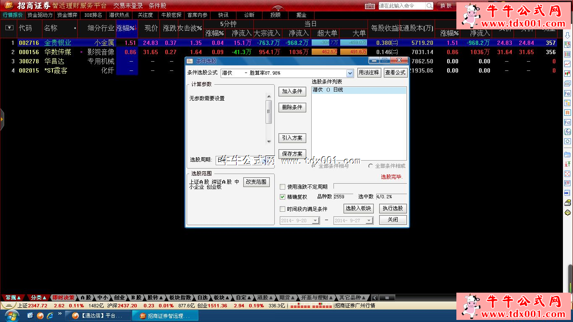Switch to 首席内参 tab
Viewport: 573px width, 322px height.
pos(198,15)
